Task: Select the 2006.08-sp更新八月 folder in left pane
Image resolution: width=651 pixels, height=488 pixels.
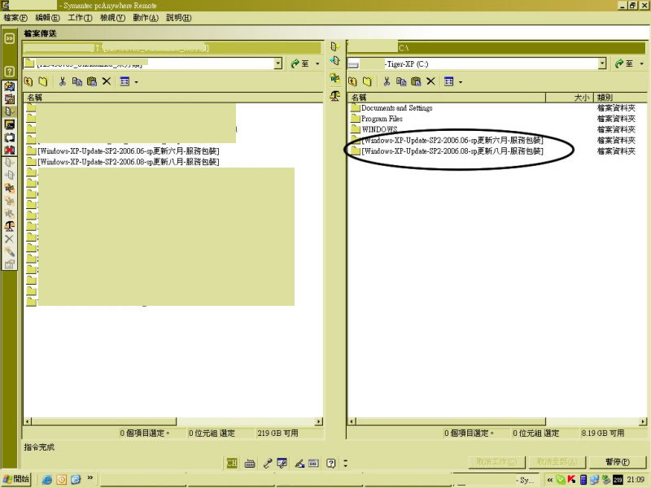Action: 128,162
